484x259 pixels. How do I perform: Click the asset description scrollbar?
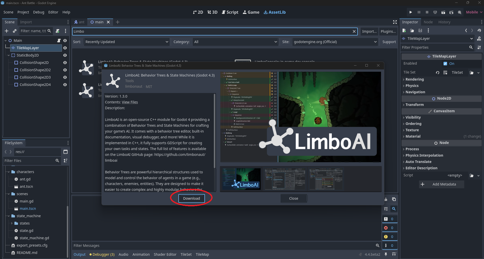pyautogui.click(x=215, y=131)
